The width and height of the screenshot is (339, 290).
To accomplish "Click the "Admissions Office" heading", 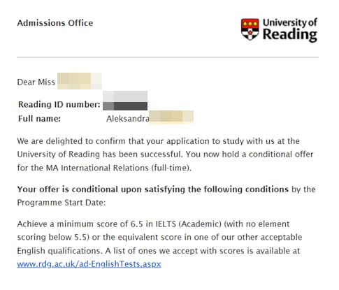I will (x=55, y=23).
